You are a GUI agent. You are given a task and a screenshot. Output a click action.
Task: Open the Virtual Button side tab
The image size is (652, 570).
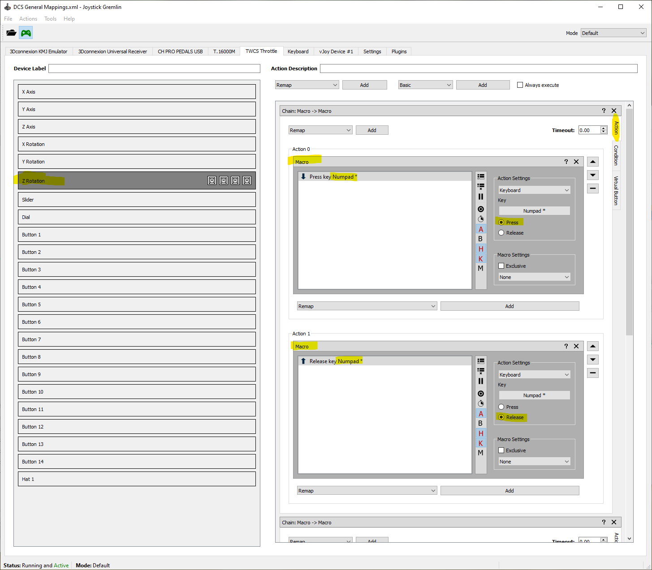pos(616,191)
